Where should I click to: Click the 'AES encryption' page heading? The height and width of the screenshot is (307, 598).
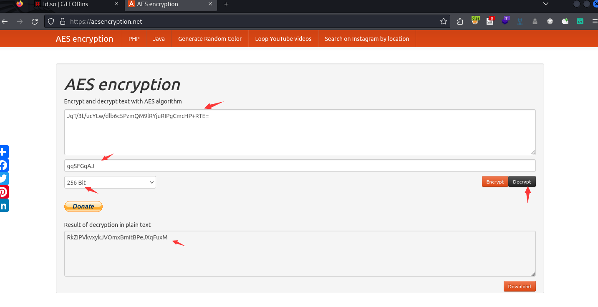(122, 84)
